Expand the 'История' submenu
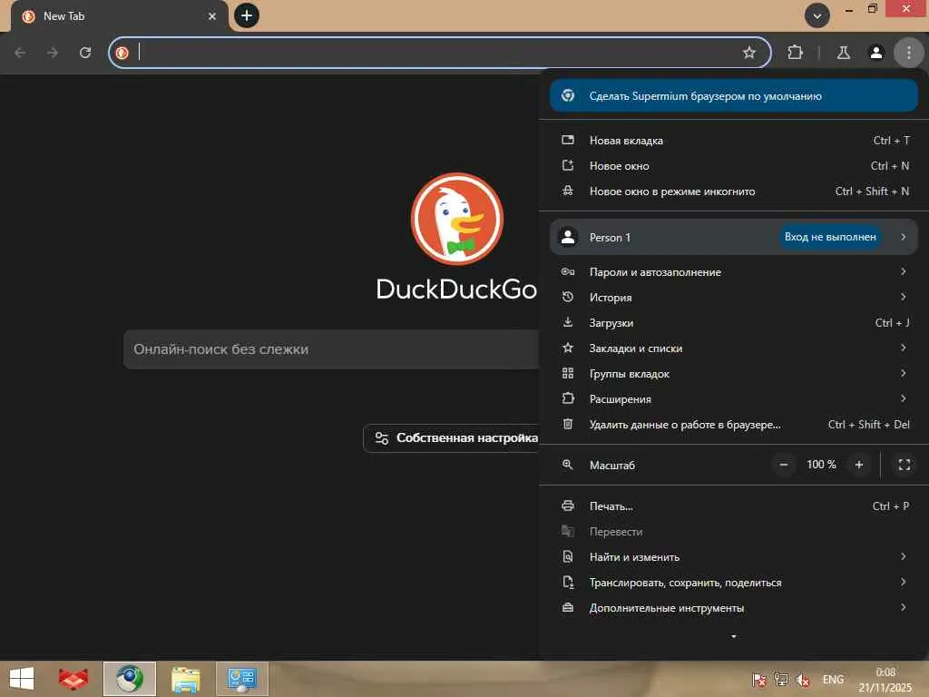The width and height of the screenshot is (929, 697). (733, 298)
